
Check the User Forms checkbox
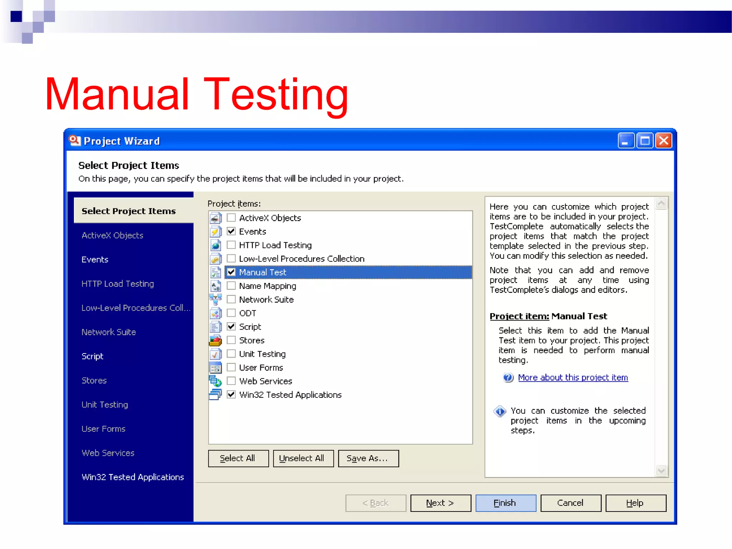(x=231, y=367)
